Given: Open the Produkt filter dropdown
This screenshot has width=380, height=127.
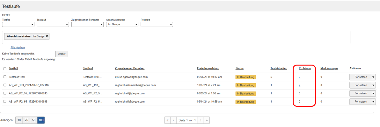Looking at the screenshot, I should [x=157, y=24].
